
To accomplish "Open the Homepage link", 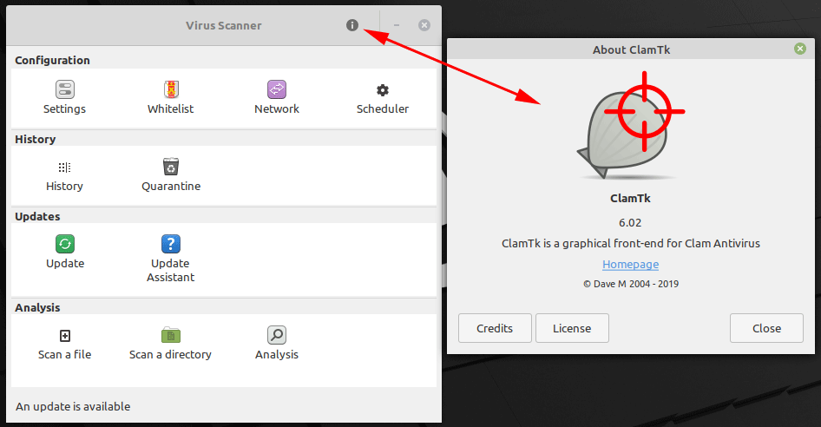I will pos(630,264).
